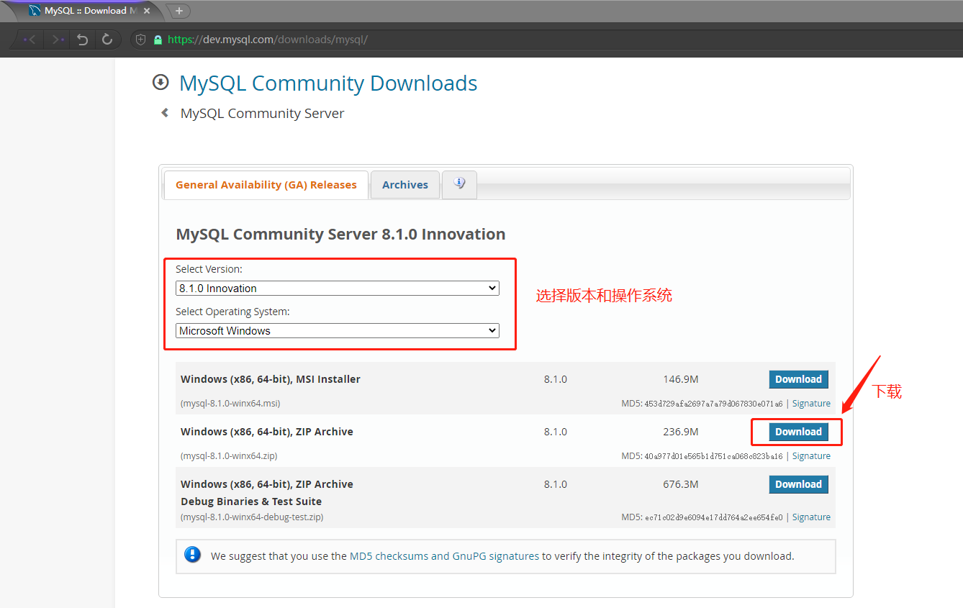Click the back navigation arrow
Viewport: 963px width, 608px height.
[x=27, y=39]
